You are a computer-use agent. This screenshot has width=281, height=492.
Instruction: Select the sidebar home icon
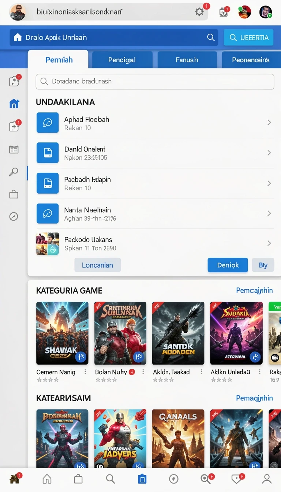pos(14,104)
